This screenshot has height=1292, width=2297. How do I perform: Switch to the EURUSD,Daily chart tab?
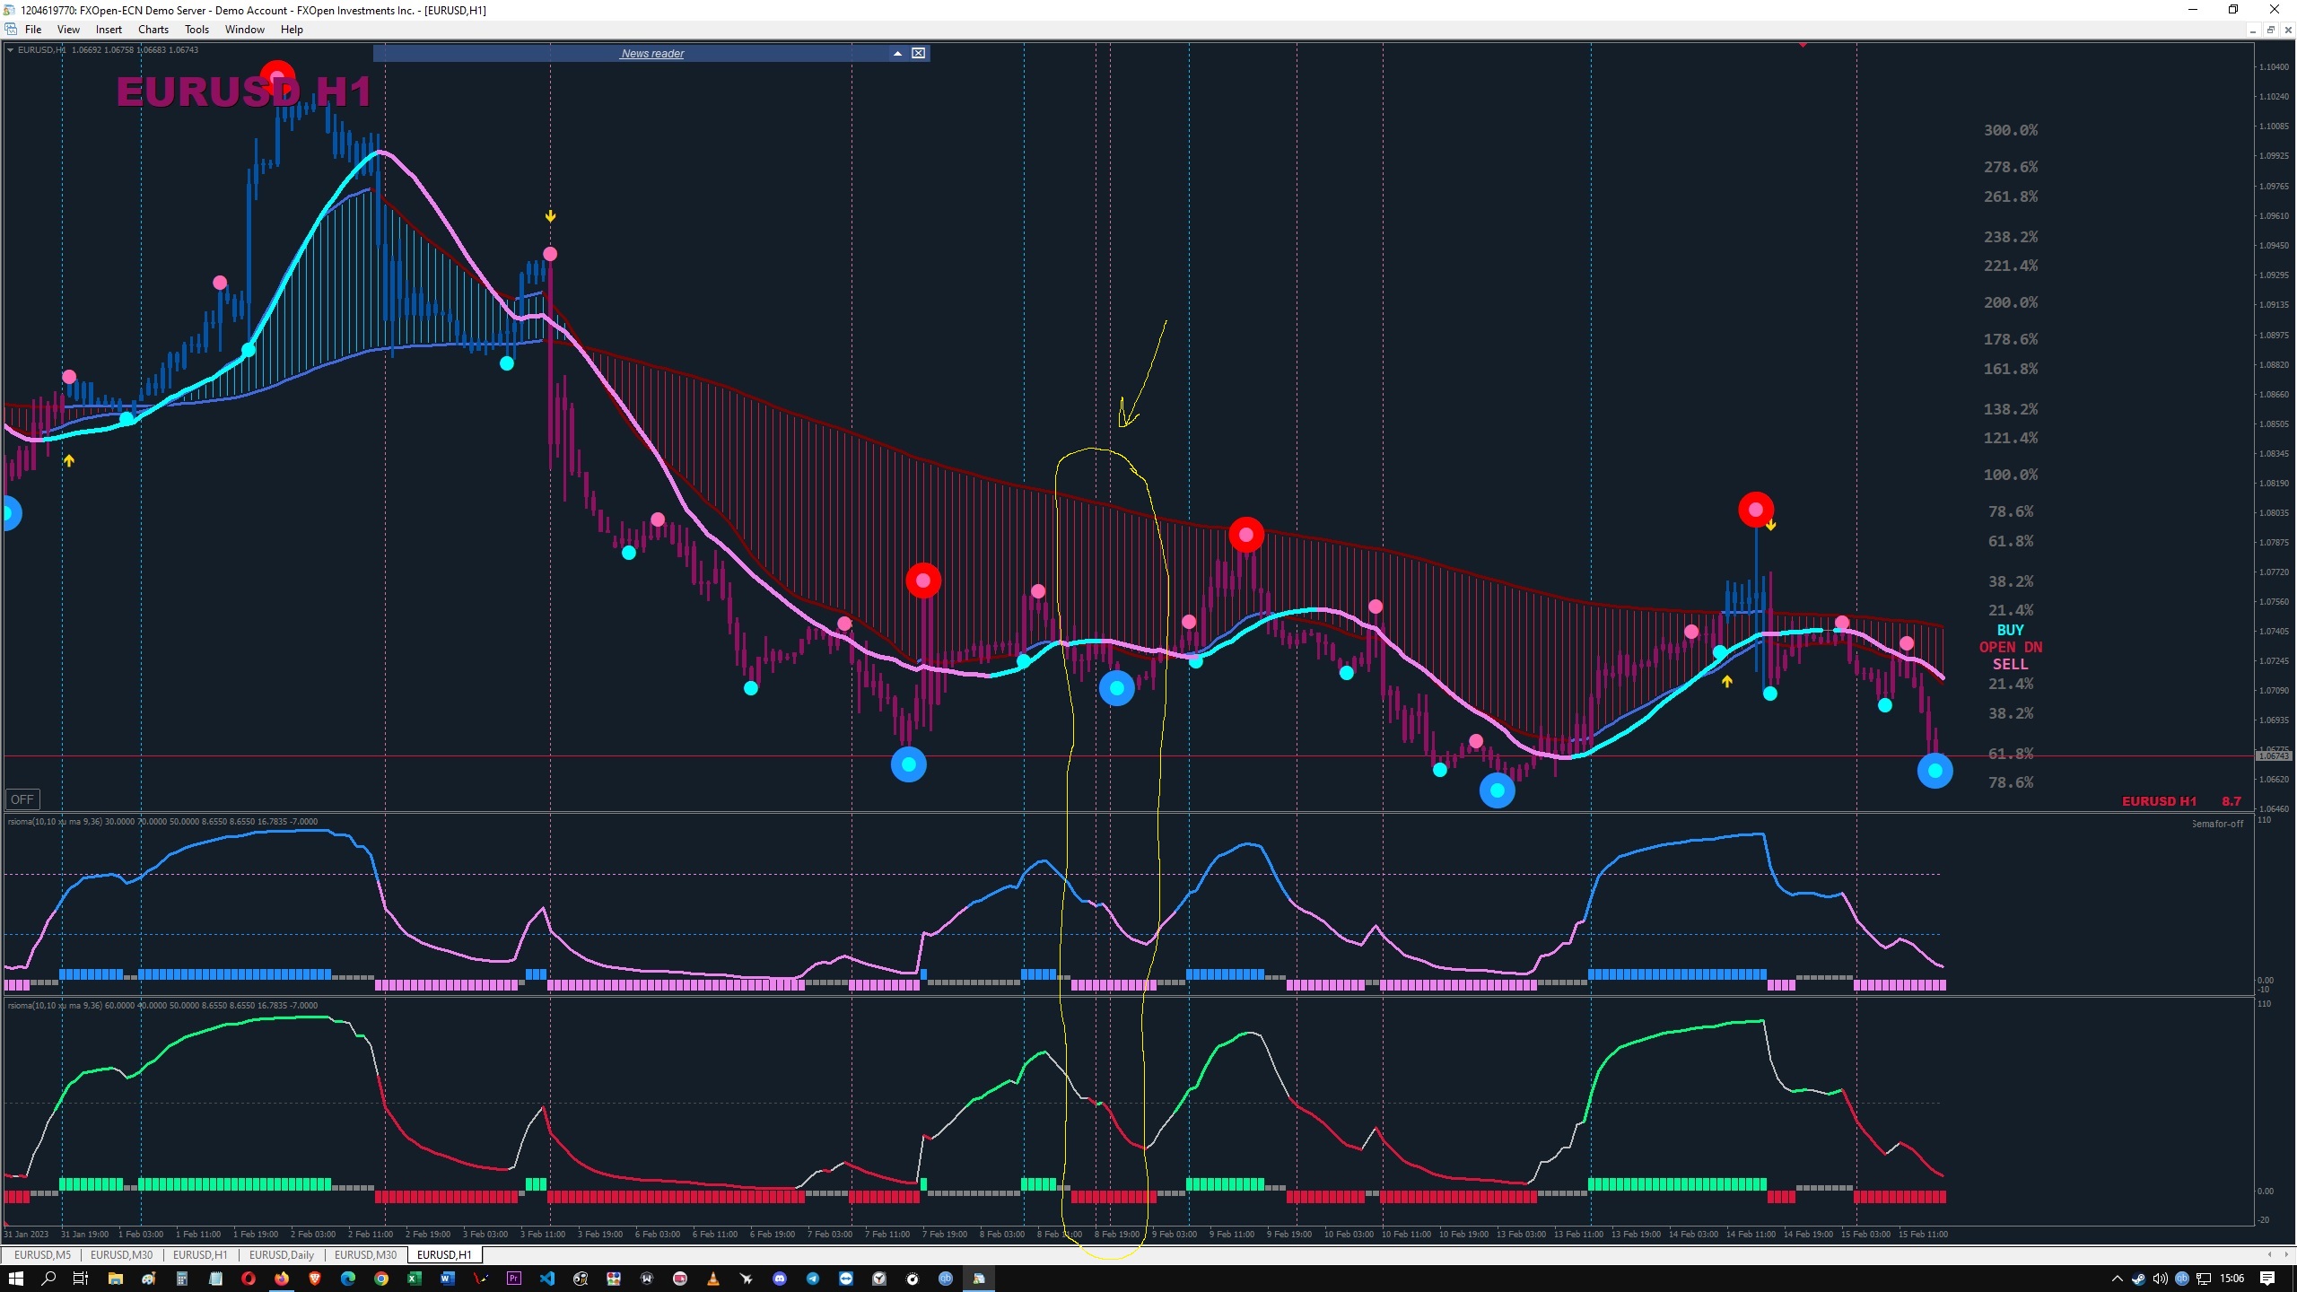282,1255
